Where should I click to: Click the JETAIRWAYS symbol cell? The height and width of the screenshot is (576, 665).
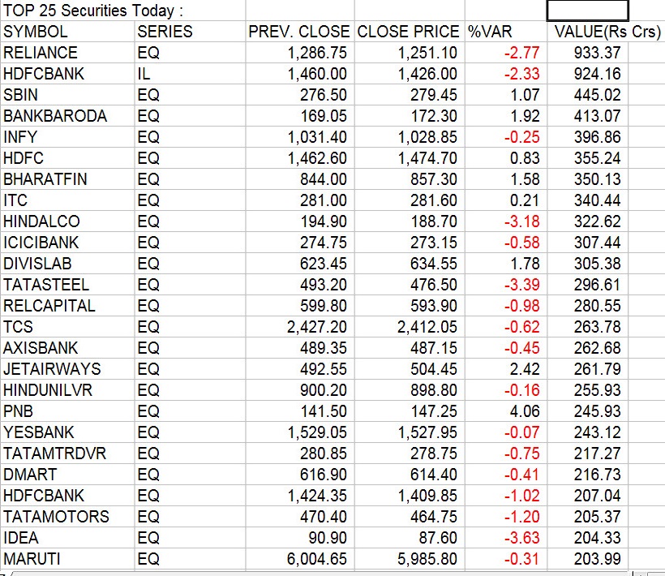point(52,369)
